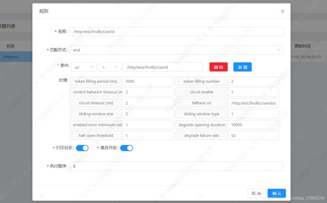Edit degrade opening duration value 10000
This screenshot has width=327, height=203.
253,125
